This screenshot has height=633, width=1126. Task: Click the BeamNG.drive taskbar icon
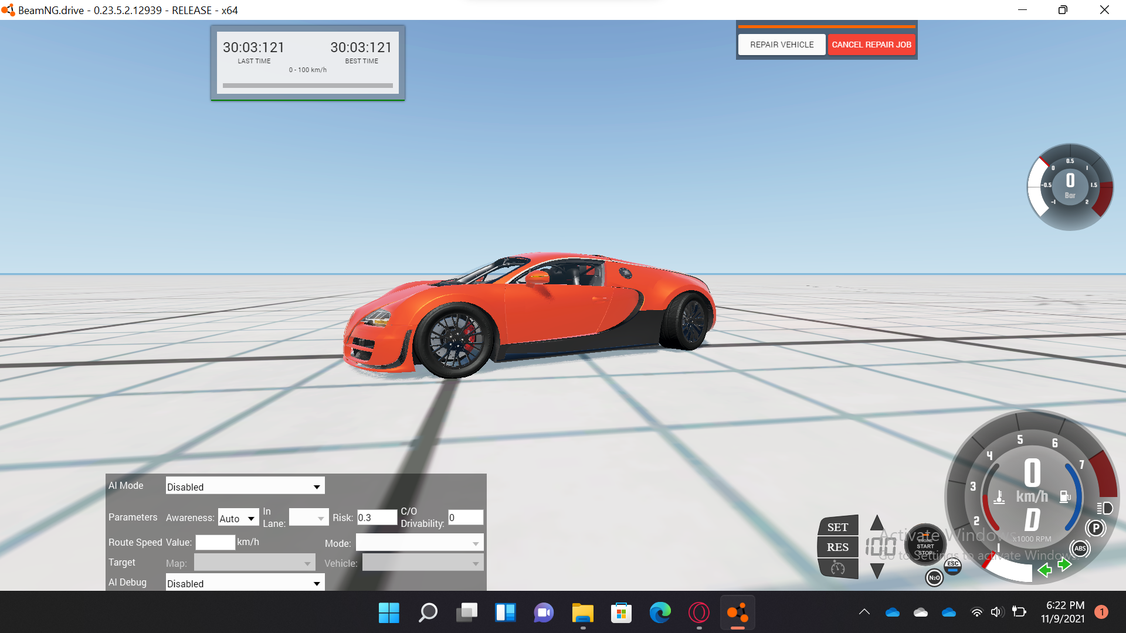pyautogui.click(x=737, y=612)
